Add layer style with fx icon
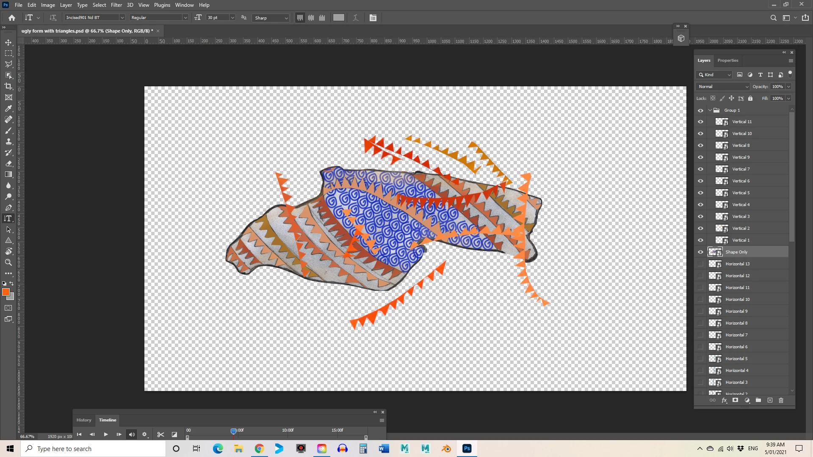 pyautogui.click(x=724, y=400)
